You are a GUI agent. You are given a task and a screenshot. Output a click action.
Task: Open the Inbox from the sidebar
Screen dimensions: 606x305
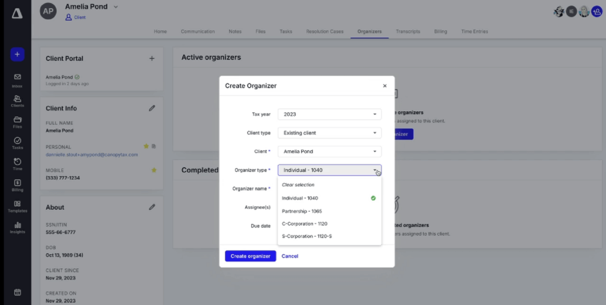[17, 80]
